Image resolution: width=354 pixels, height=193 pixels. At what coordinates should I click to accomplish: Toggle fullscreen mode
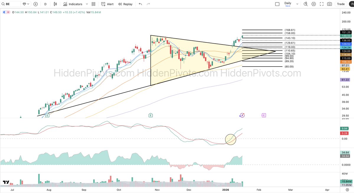pos(322,4)
